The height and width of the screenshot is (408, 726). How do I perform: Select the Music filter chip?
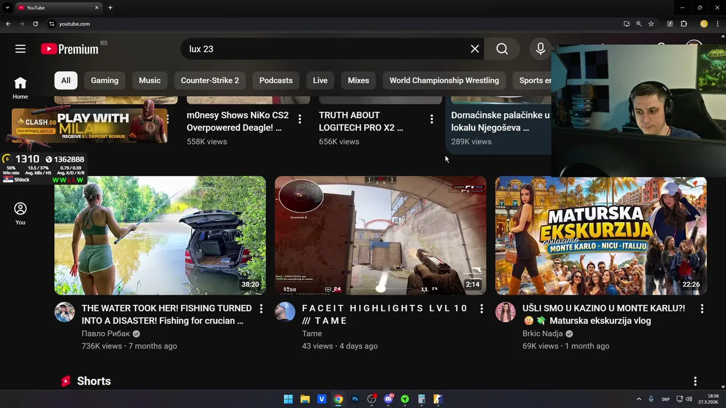click(x=150, y=80)
